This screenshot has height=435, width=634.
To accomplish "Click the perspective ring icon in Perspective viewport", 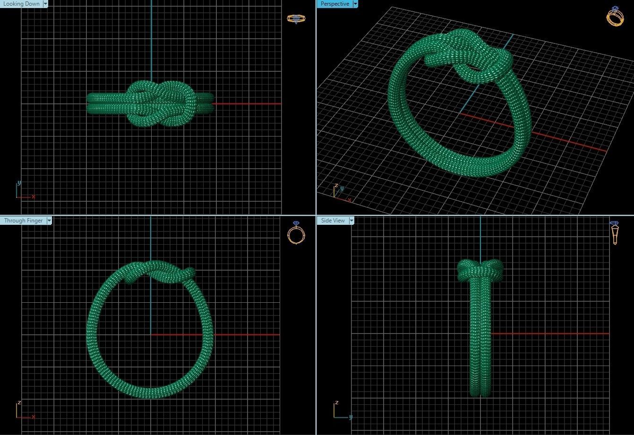I will [x=615, y=16].
